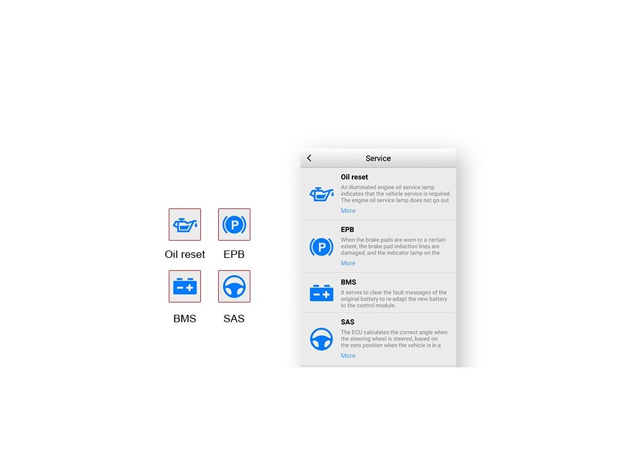
Task: Click the red-bordered Oil reset tile icon
Action: [185, 225]
